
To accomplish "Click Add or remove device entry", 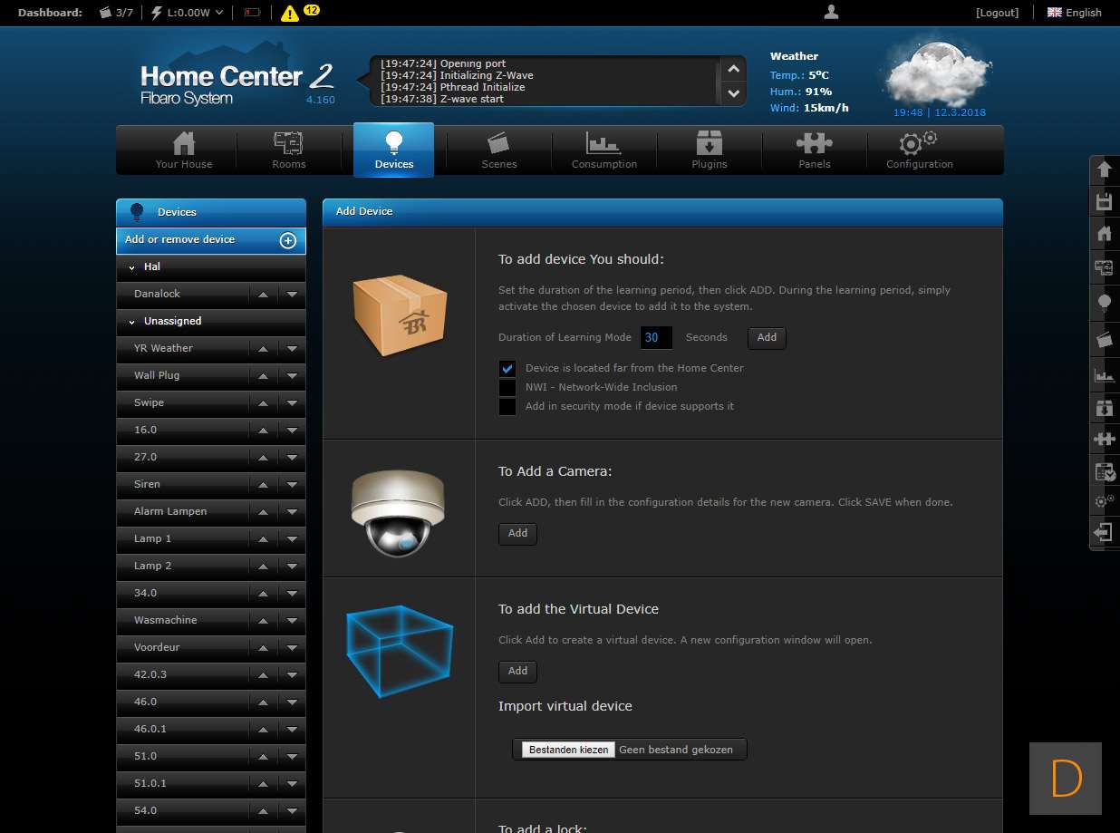I will tap(211, 240).
